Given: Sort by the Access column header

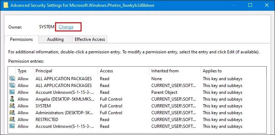Looking at the screenshot, I should (123, 71).
